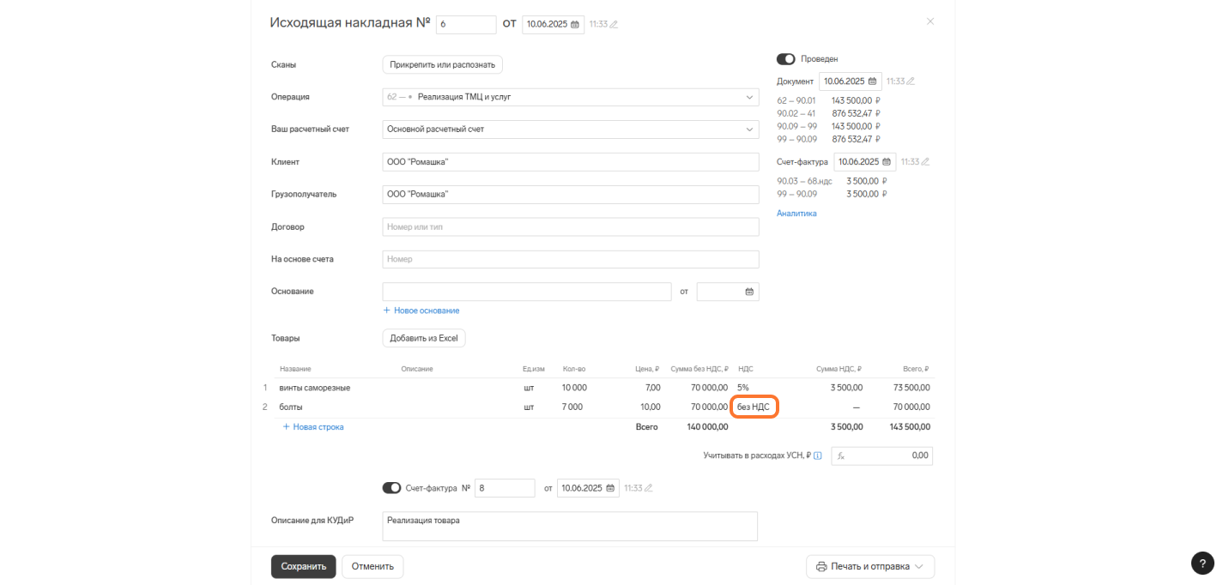Select без НДС cell for болты
1217x585 pixels.
(x=754, y=407)
